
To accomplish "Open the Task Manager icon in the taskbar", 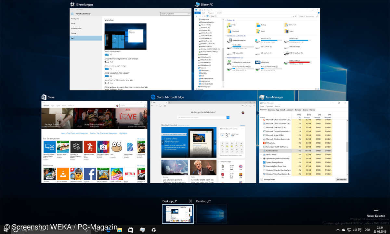I will [x=142, y=230].
